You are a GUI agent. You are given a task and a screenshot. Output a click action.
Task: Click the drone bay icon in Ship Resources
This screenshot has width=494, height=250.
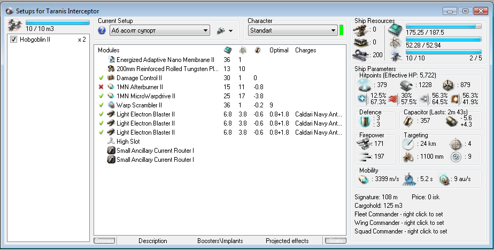395,56
